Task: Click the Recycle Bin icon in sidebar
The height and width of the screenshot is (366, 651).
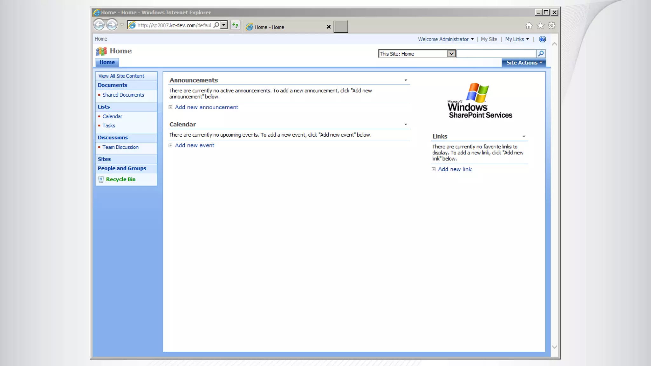Action: click(x=101, y=180)
